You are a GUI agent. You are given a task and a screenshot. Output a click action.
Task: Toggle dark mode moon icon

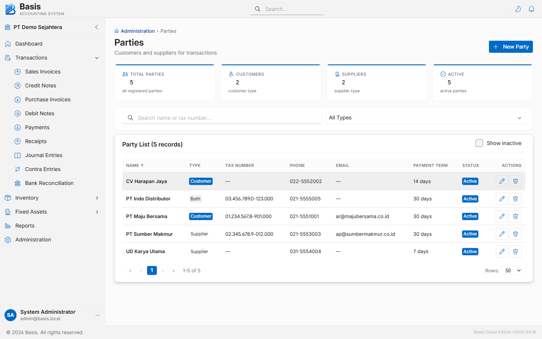pos(518,9)
